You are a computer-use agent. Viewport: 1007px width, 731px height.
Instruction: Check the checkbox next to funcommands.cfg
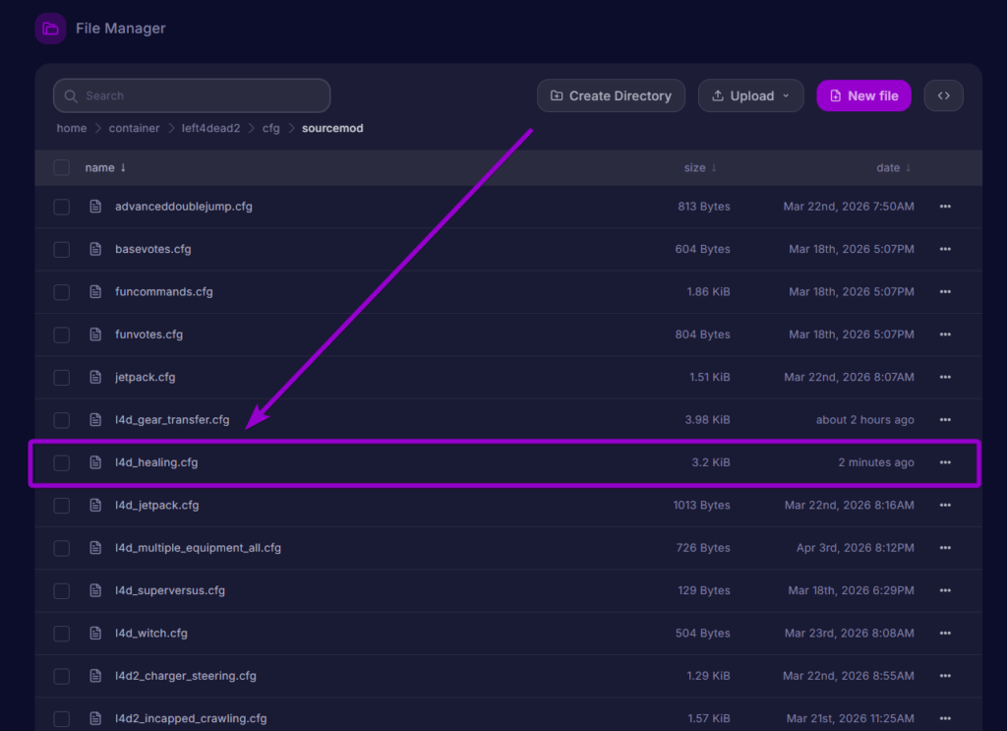click(61, 291)
